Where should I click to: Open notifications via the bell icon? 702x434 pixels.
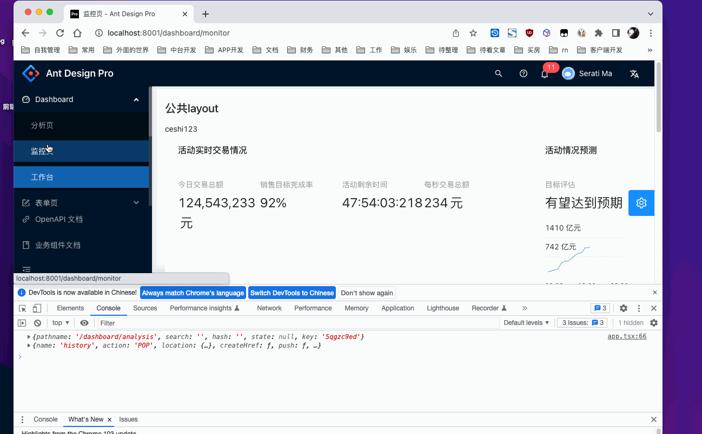[545, 73]
